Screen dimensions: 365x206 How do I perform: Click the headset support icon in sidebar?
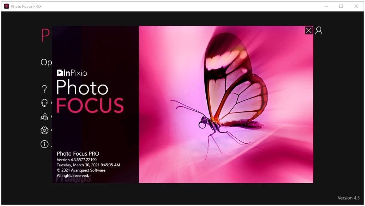click(44, 103)
